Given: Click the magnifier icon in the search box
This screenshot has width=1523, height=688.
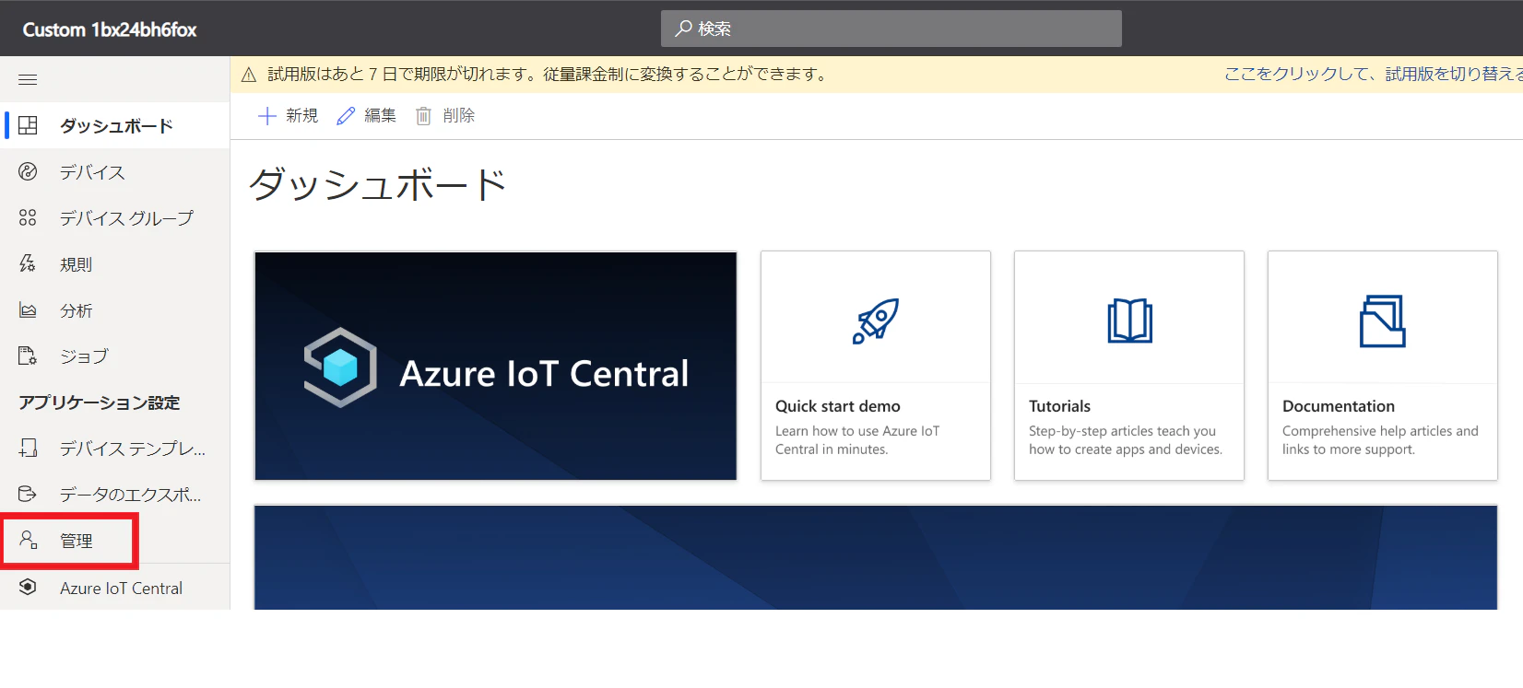Looking at the screenshot, I should [x=683, y=29].
